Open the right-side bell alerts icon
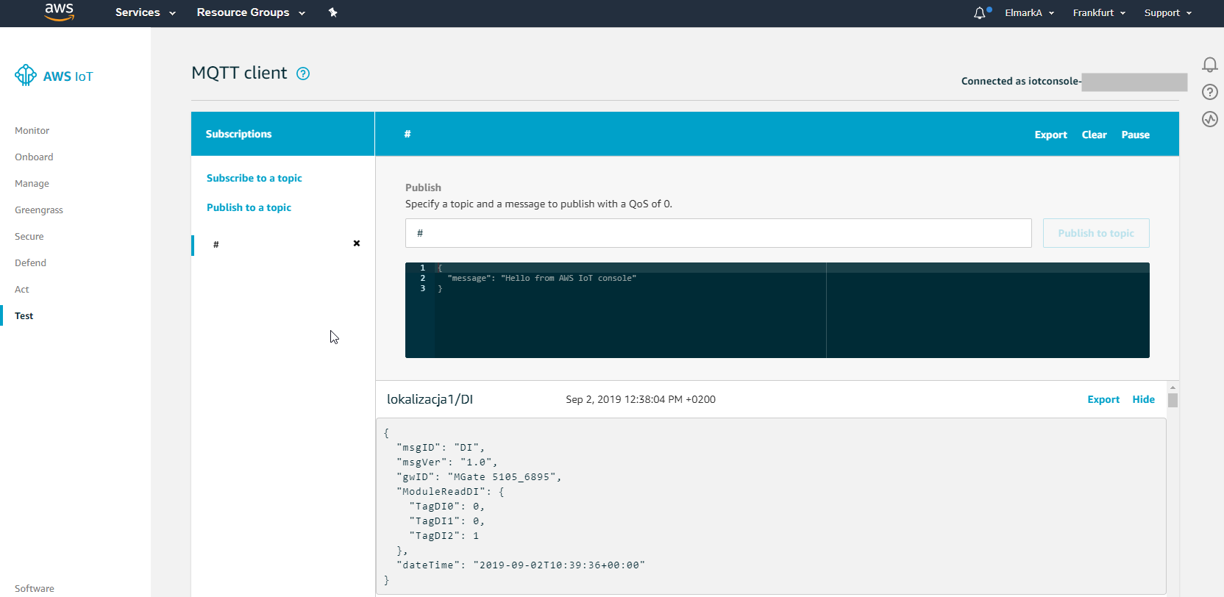 point(1209,65)
